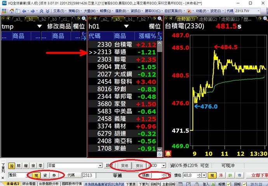The image size is (268, 186).
Task: Click the alert bell icon under chart
Action: click(168, 153)
